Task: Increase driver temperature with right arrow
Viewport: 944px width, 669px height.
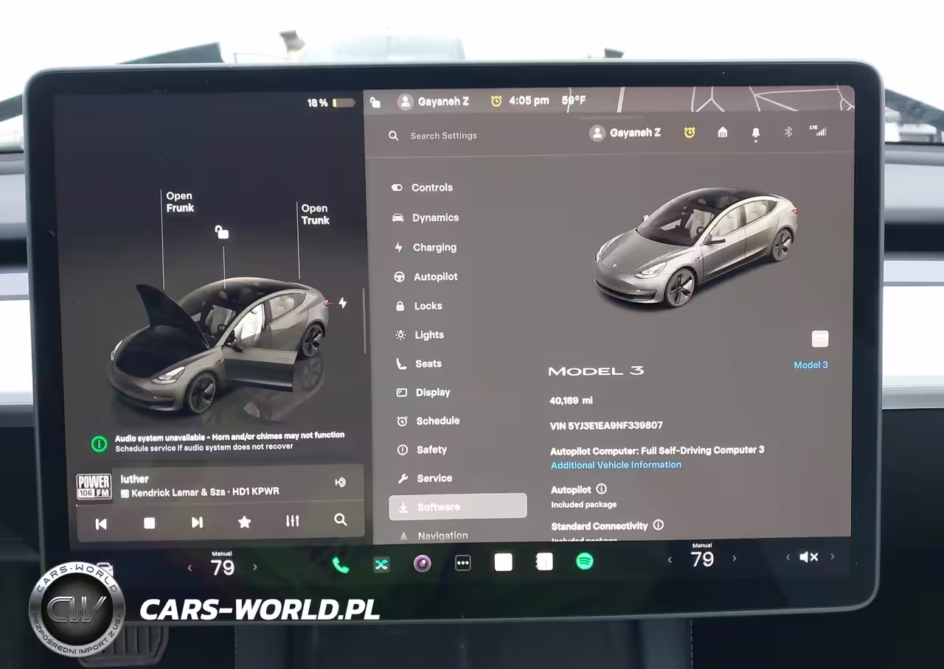Action: 255,567
